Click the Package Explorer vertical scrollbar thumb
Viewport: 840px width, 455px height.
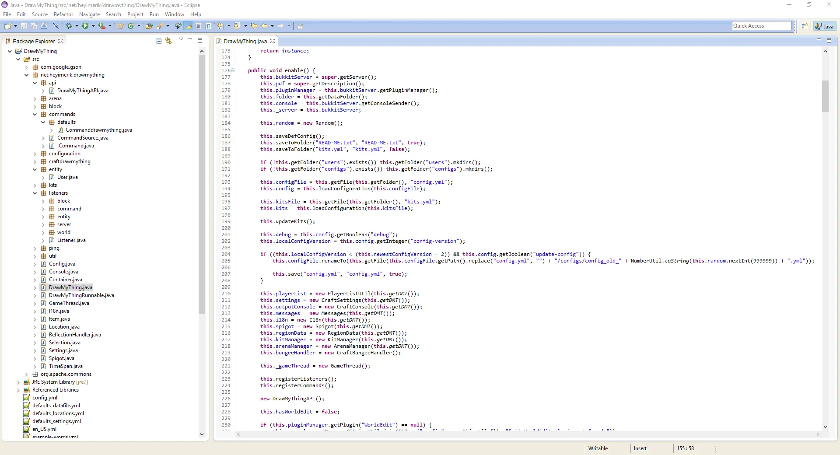[x=202, y=184]
